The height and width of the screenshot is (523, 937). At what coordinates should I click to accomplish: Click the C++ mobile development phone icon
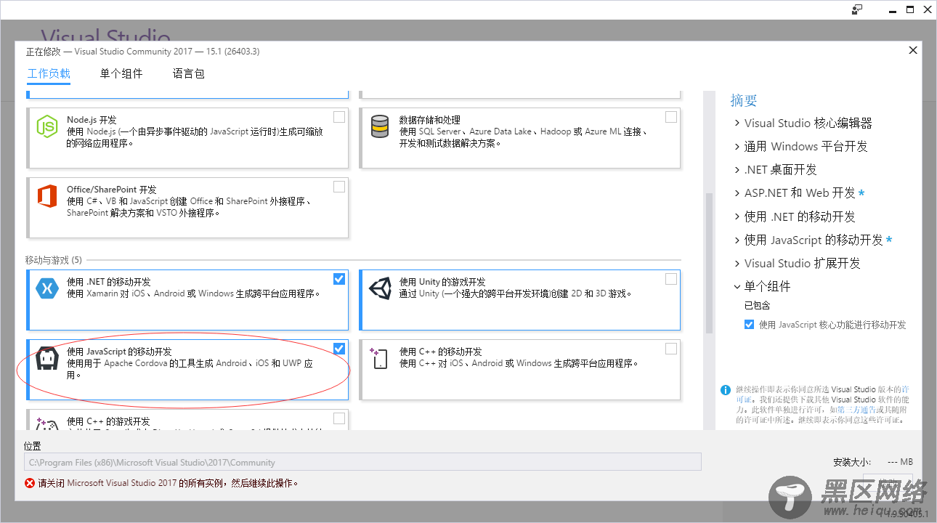[379, 358]
